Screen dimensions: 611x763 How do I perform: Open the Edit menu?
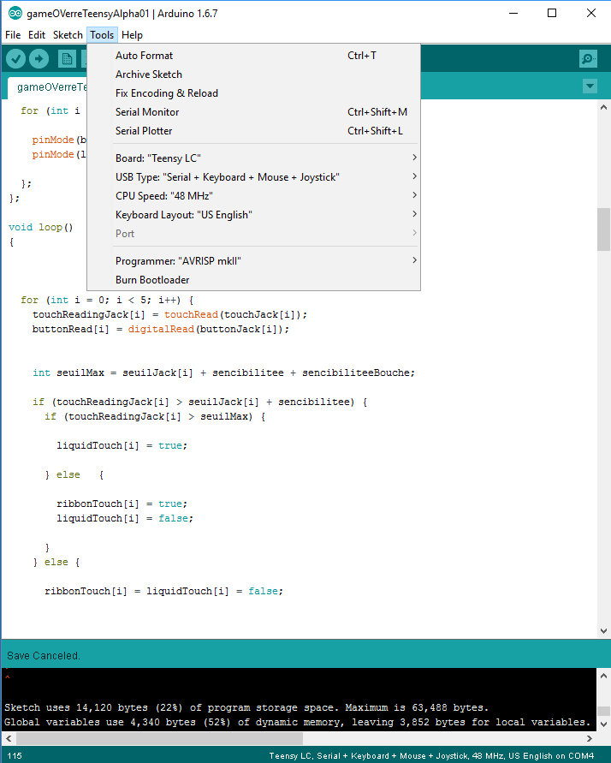(37, 35)
